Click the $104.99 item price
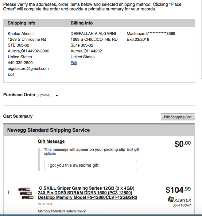The height and width of the screenshot is (216, 202). (178, 190)
